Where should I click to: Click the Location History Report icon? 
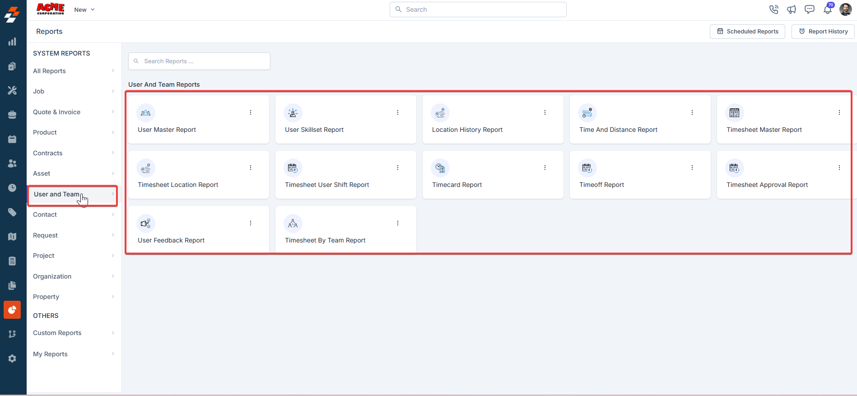(x=440, y=113)
